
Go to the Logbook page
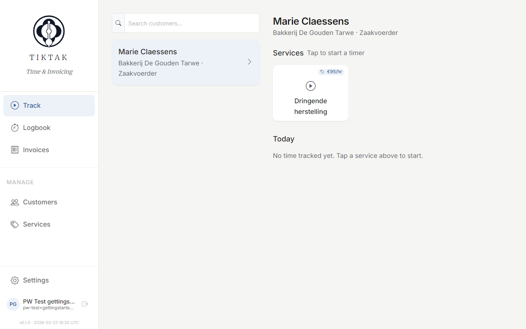(x=36, y=127)
